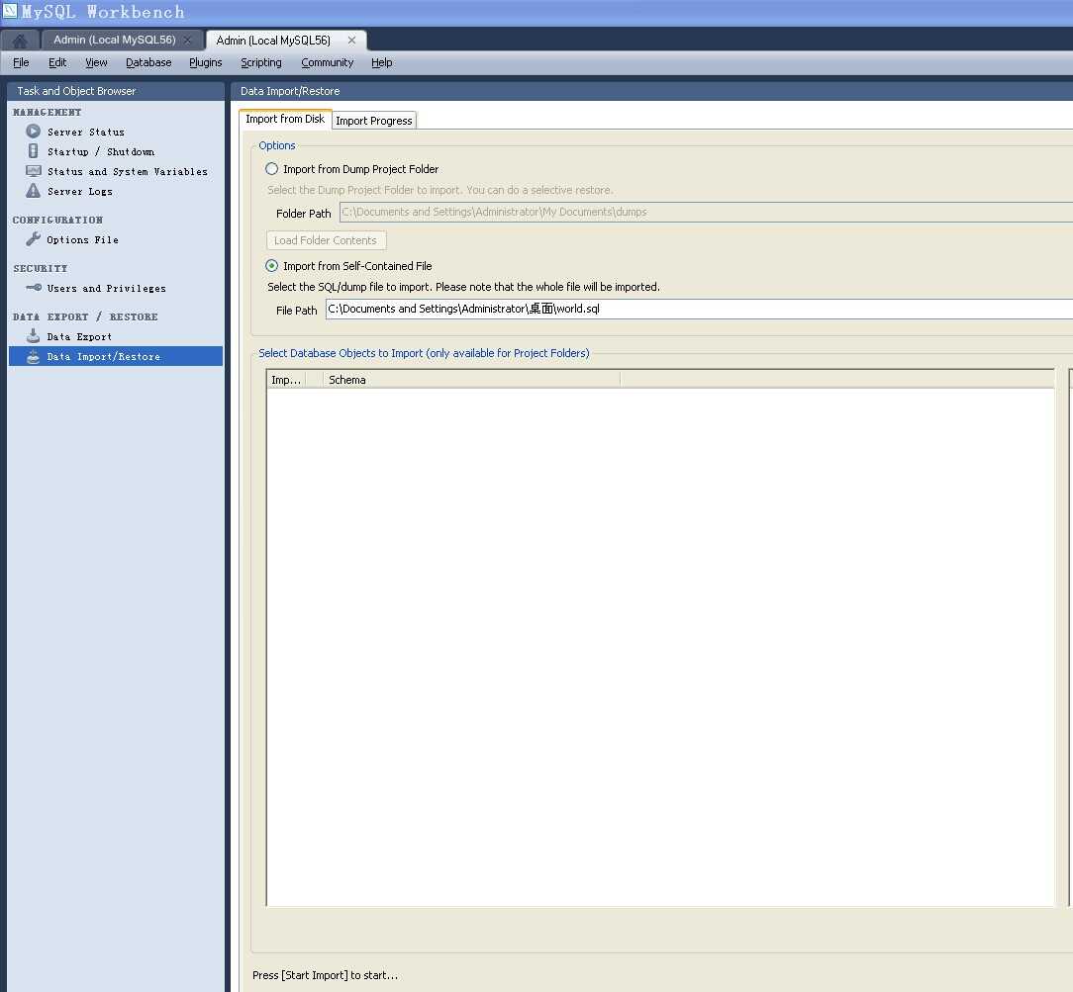The width and height of the screenshot is (1073, 992).
Task: Click the CONFIGURATION section heading
Action: (x=57, y=221)
